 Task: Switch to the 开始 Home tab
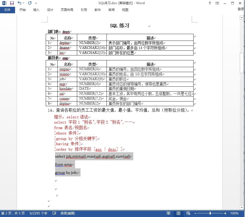click(23, 10)
